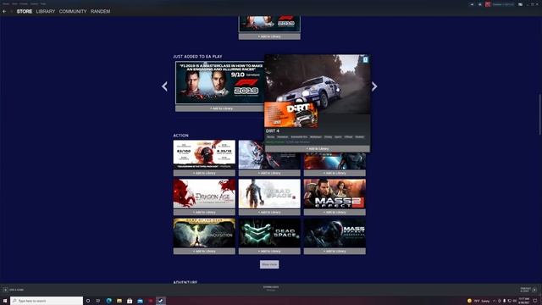Viewport: 542px width, 305px height.
Task: Click the Steam icon in the taskbar
Action: (161, 301)
